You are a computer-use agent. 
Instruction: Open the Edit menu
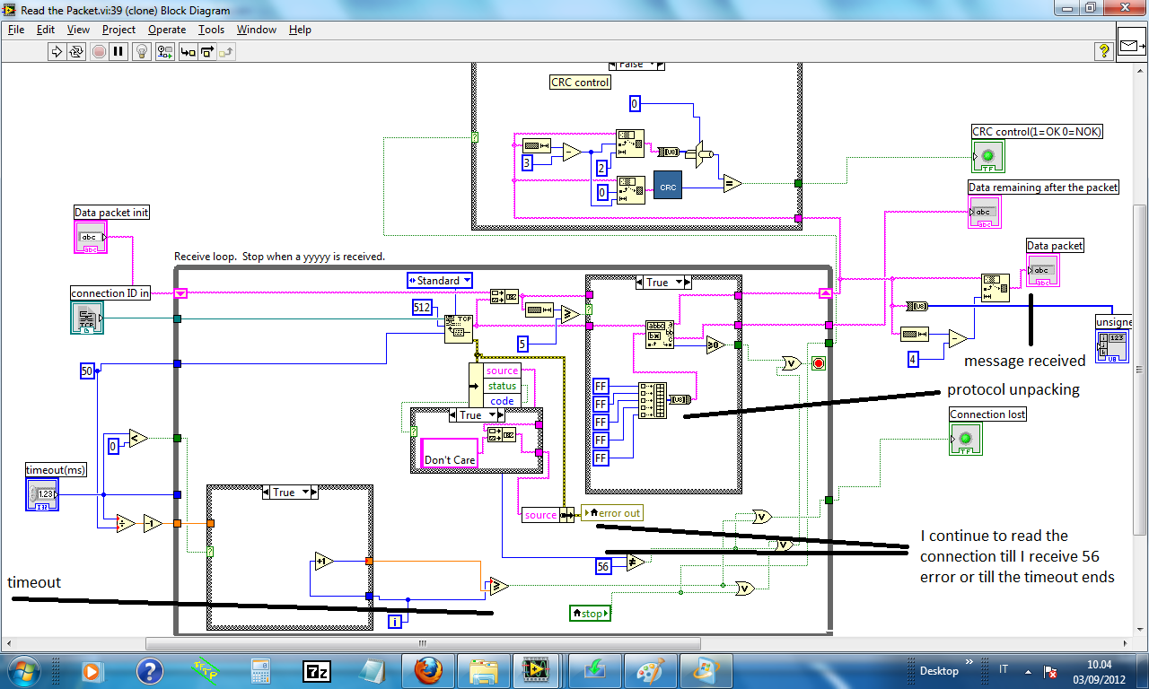tap(46, 30)
